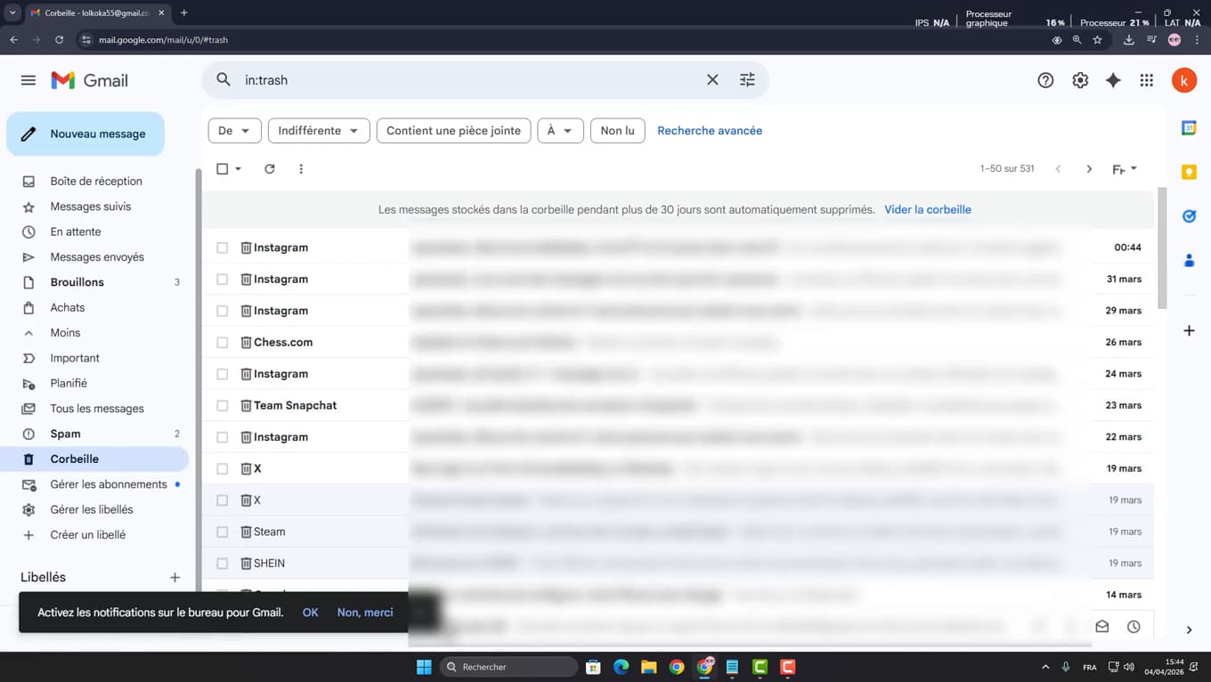Open the 'De' sender filter dropdown
This screenshot has height=682, width=1211.
tap(234, 131)
